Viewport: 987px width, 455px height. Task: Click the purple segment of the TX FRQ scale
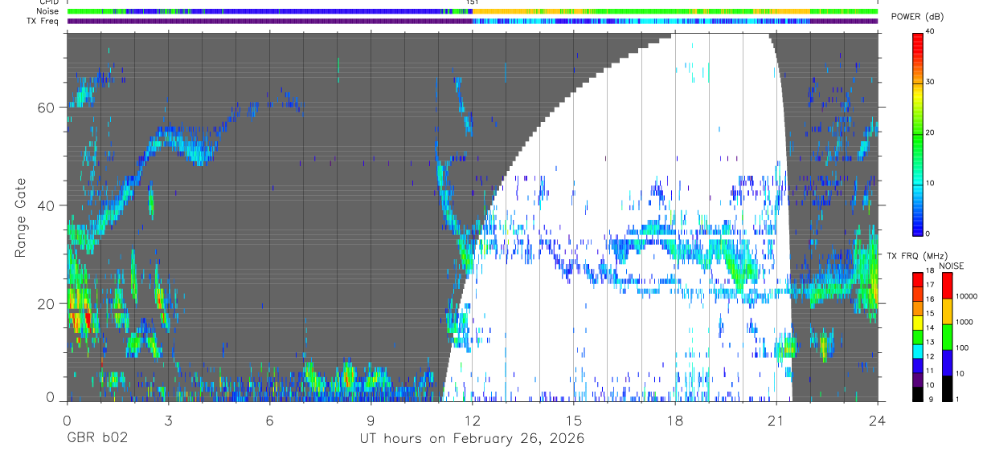point(917,380)
